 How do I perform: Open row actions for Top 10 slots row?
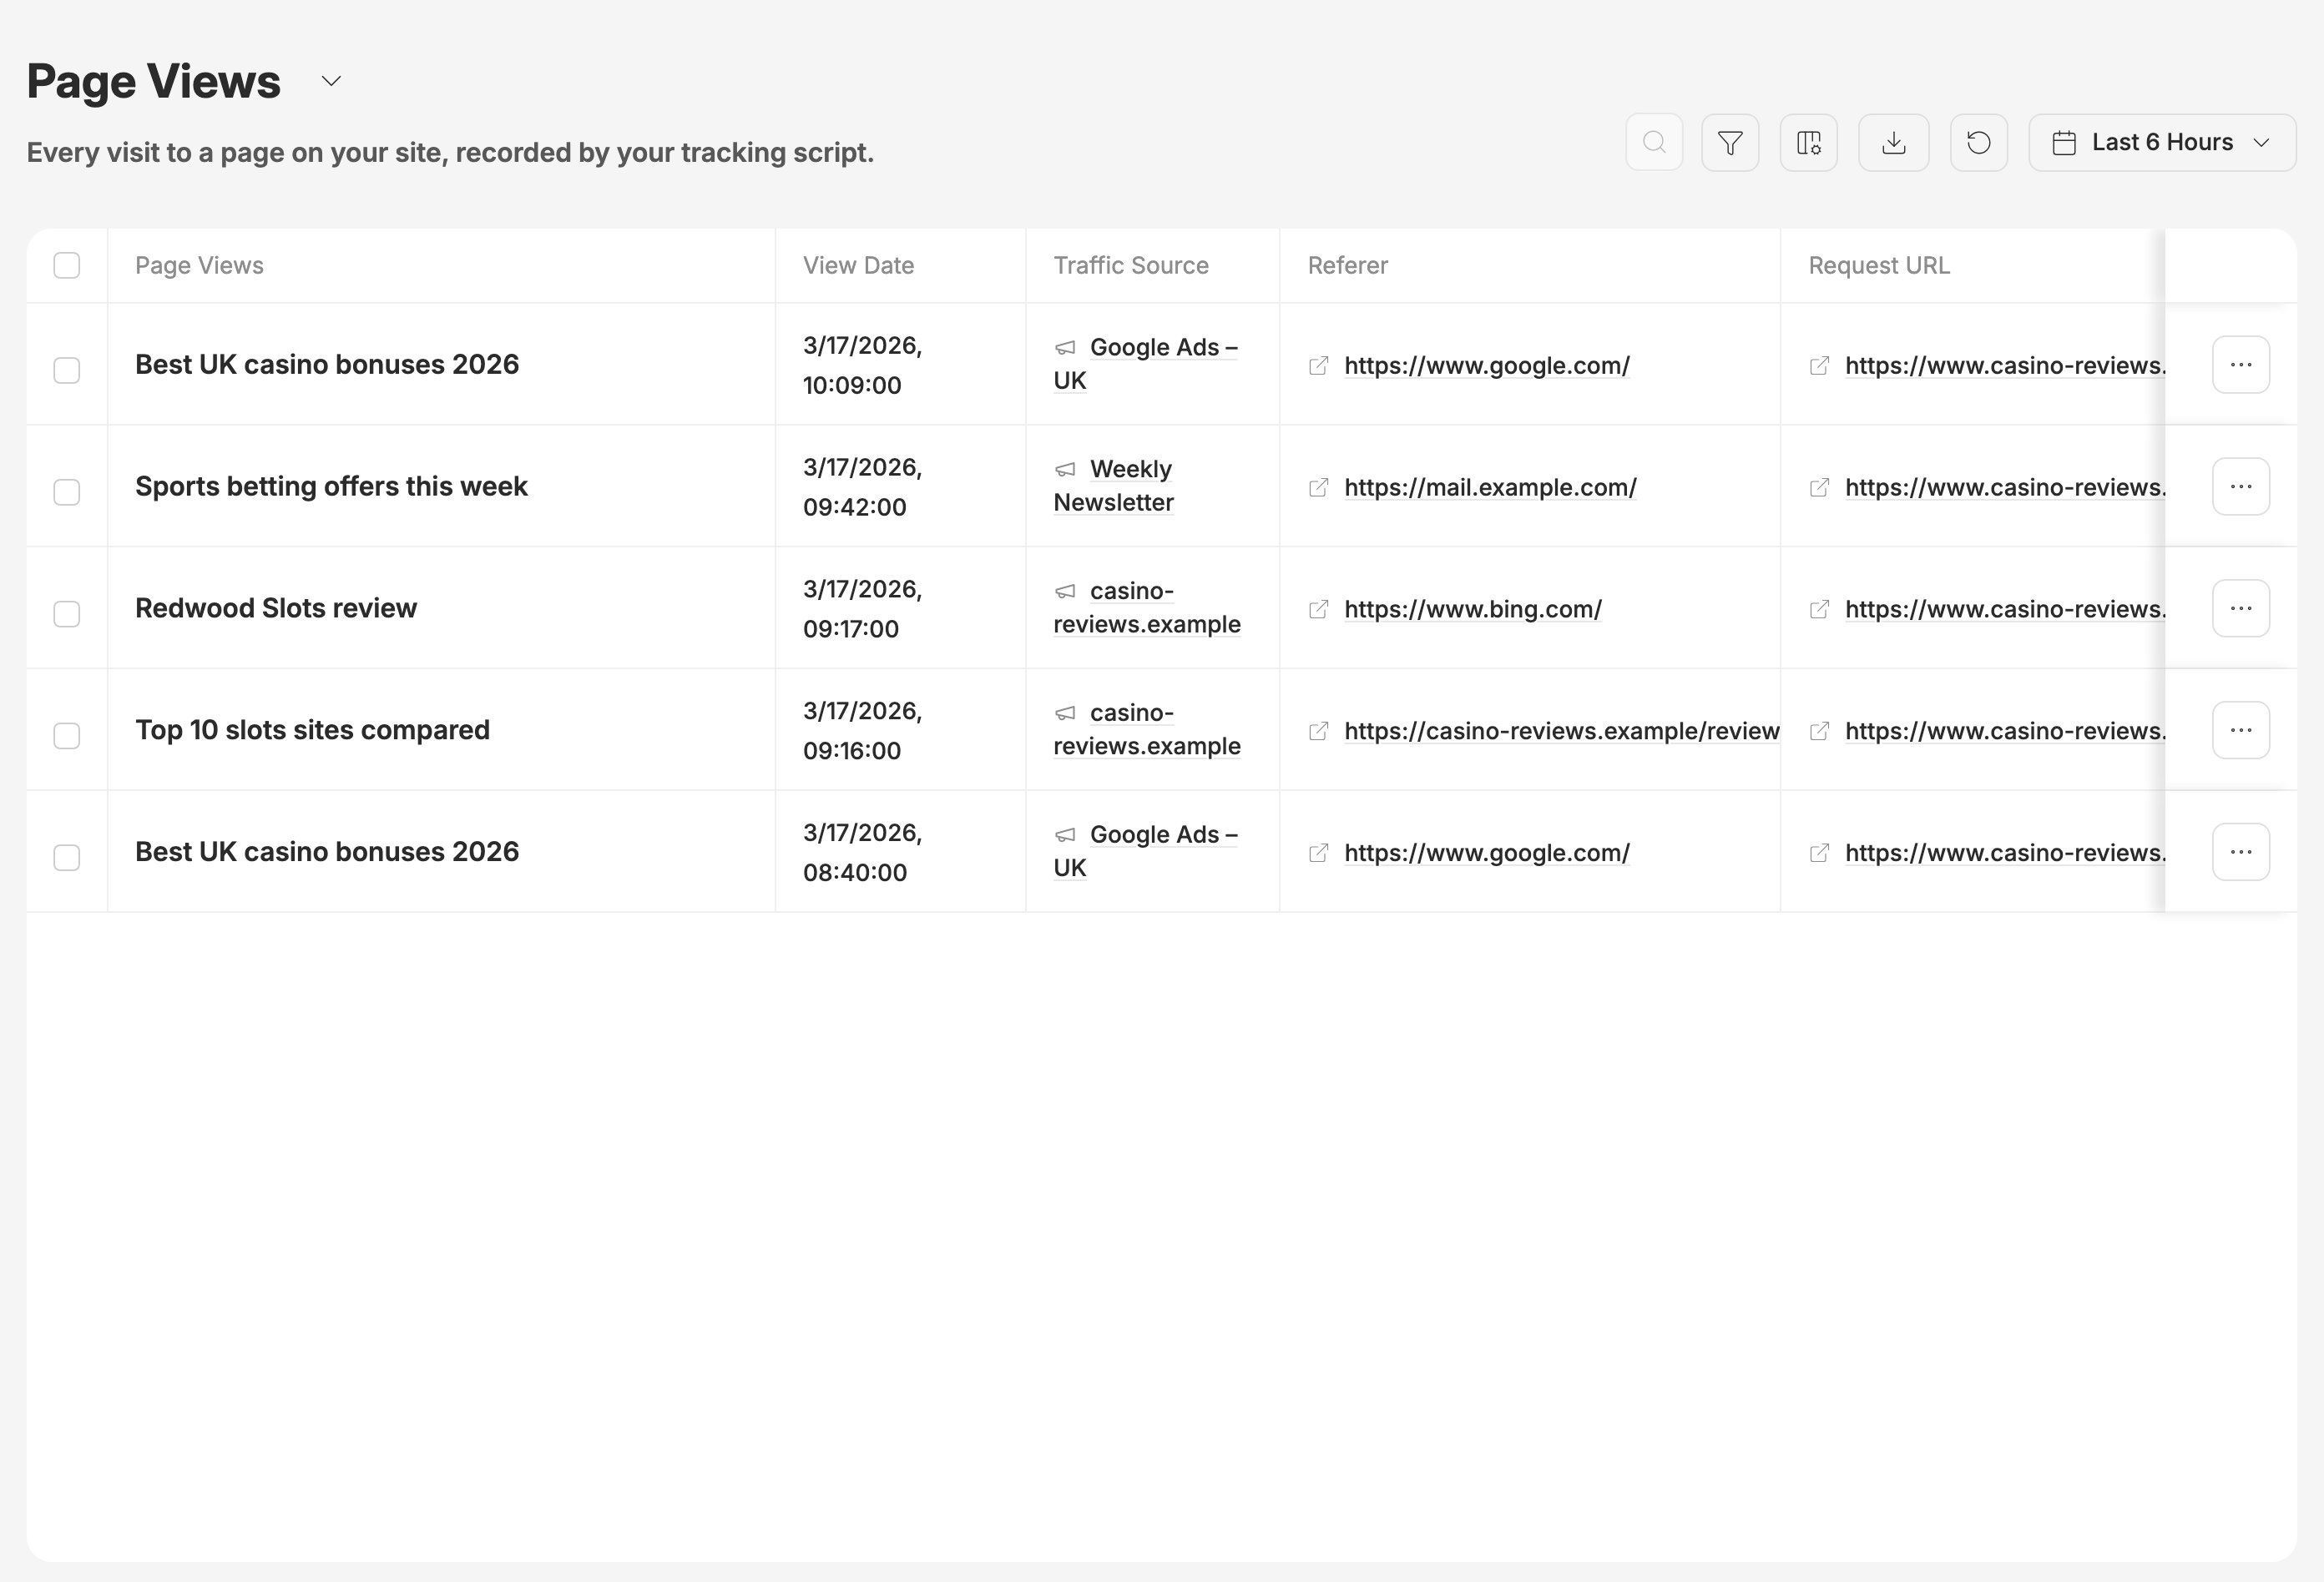(x=2240, y=731)
